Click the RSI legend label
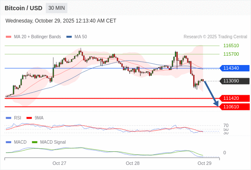The height and width of the screenshot is (170, 251). (17, 118)
